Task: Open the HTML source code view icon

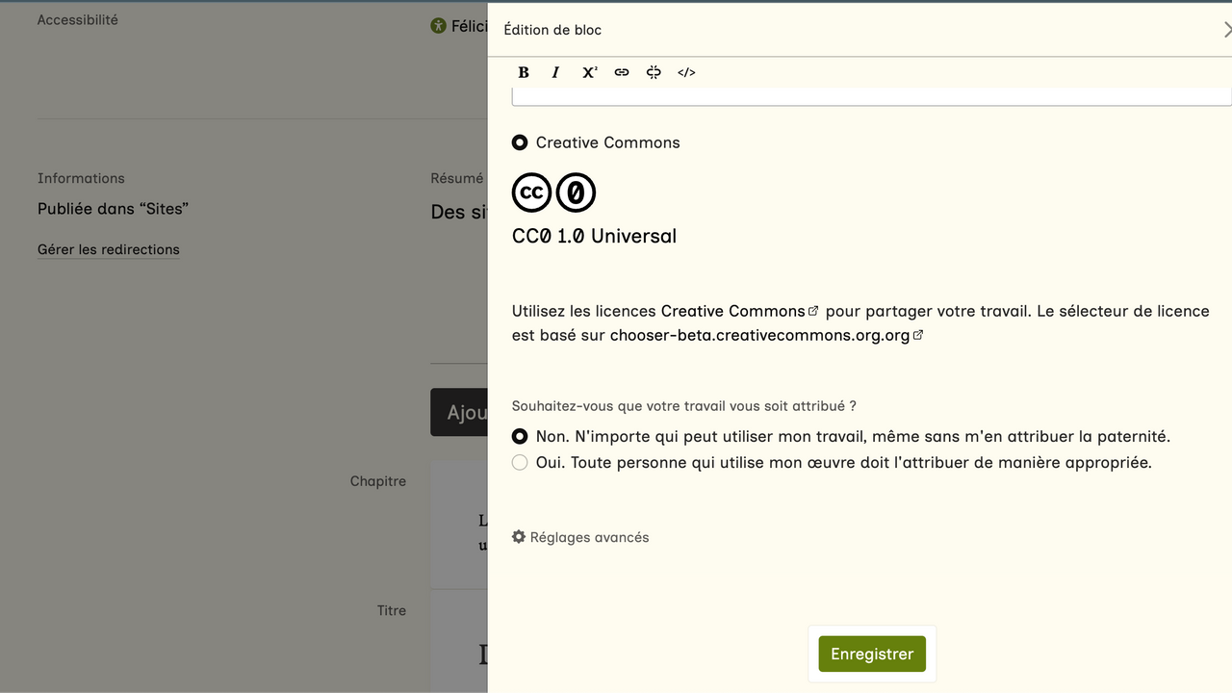Action: (x=686, y=72)
